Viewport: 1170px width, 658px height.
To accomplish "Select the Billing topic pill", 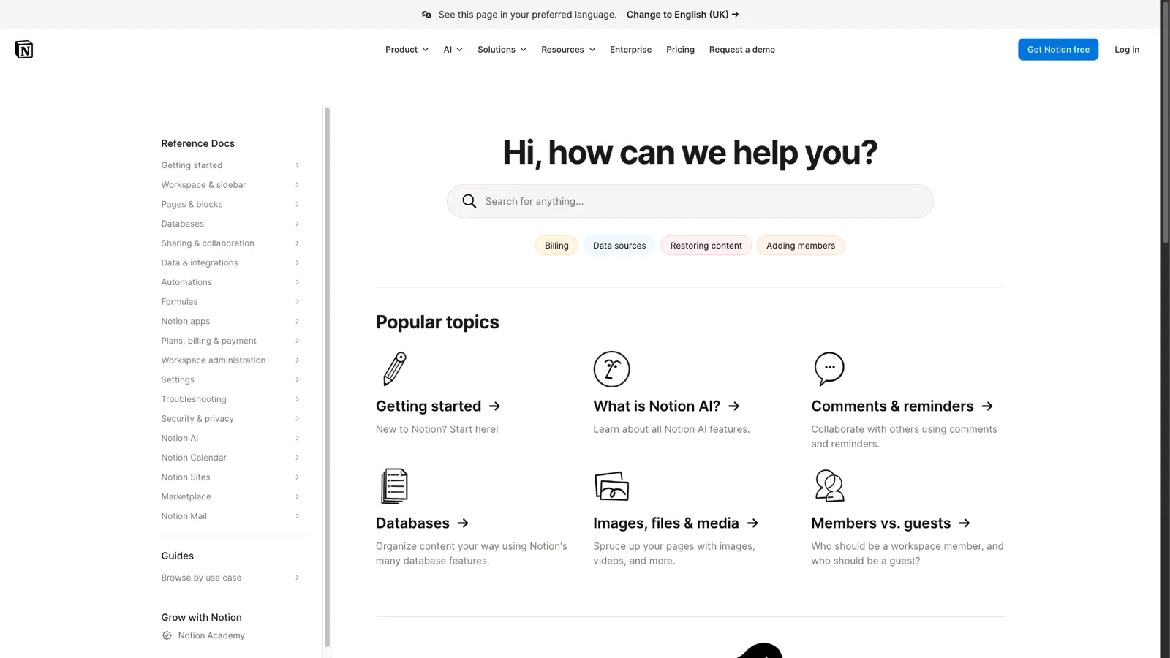I will [556, 245].
